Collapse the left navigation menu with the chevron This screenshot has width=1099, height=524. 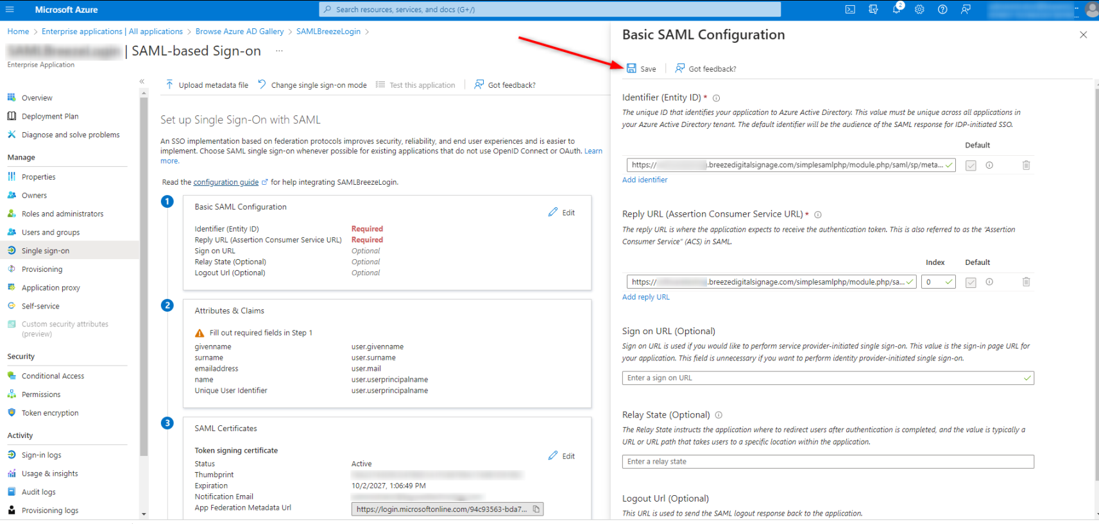point(142,81)
